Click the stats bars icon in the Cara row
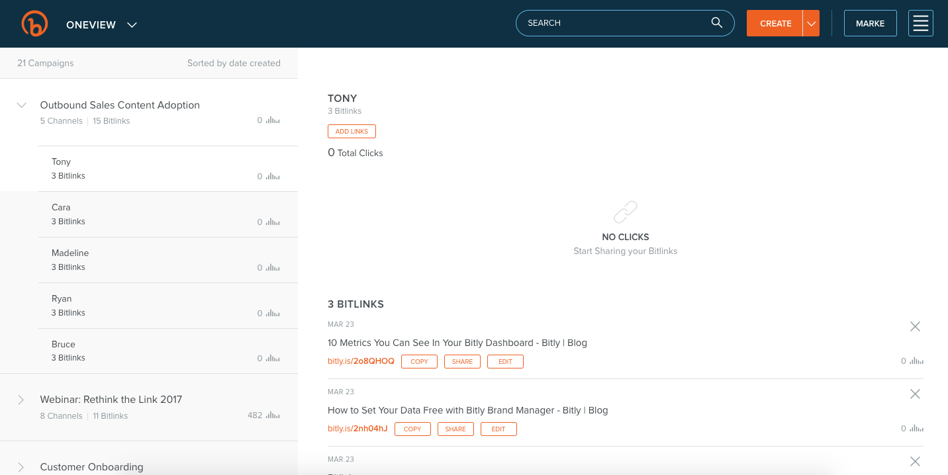The width and height of the screenshot is (948, 475). (x=273, y=222)
